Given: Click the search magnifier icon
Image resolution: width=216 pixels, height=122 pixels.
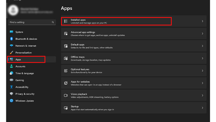Looking at the screenshot, I should [x=53, y=22].
